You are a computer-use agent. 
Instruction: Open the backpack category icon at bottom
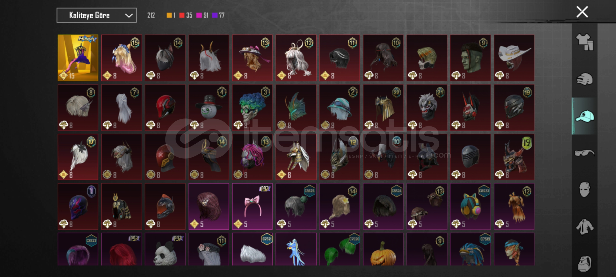(x=584, y=264)
